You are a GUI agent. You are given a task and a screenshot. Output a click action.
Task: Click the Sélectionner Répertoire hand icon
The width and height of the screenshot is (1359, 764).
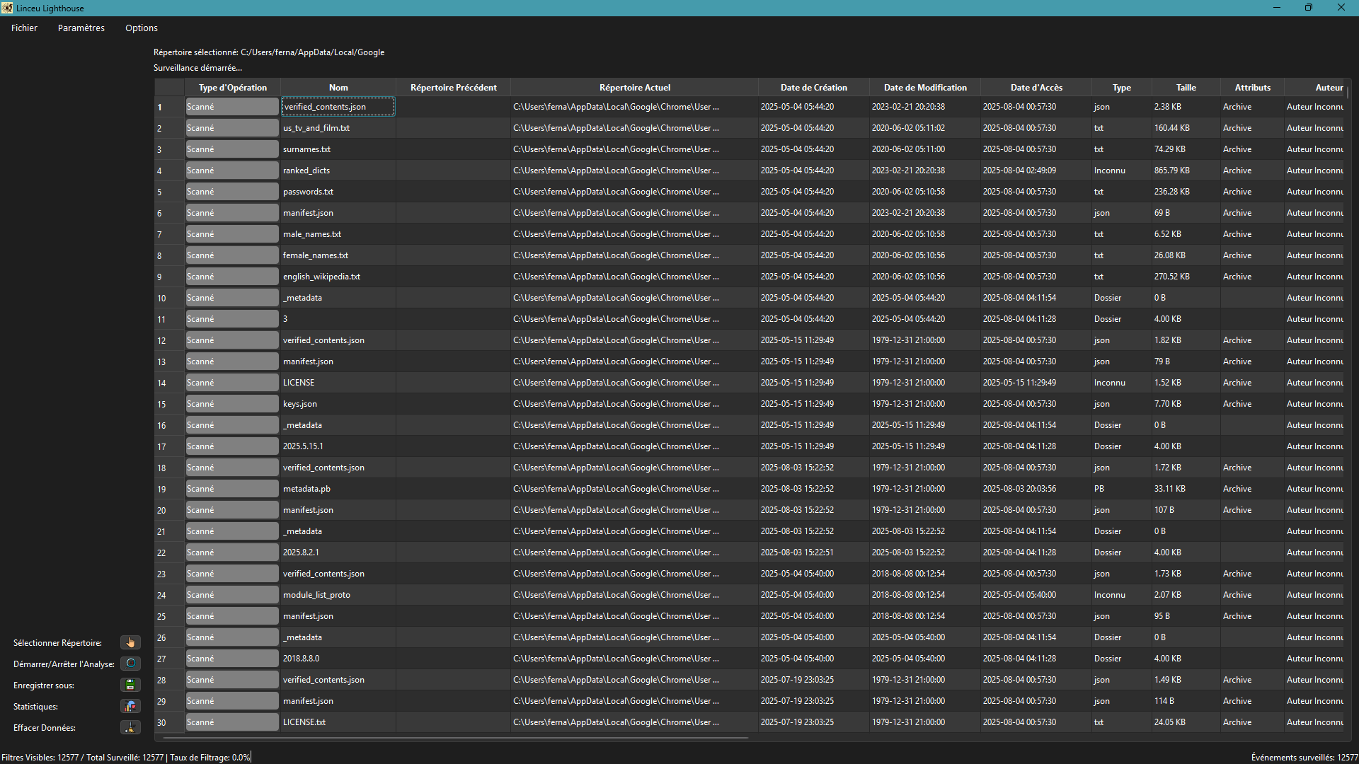click(x=130, y=642)
